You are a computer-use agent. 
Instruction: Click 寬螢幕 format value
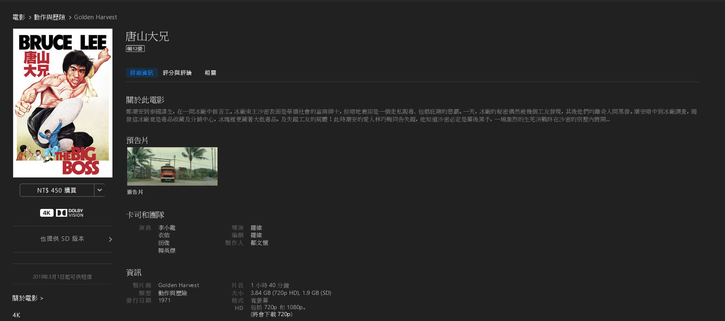point(259,301)
